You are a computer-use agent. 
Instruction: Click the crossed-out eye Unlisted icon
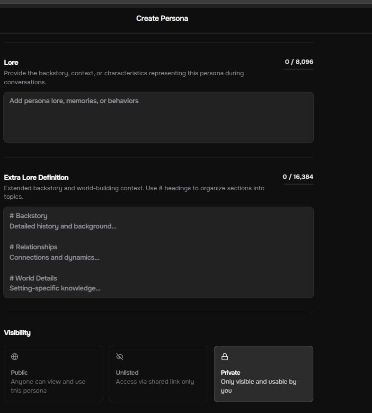[x=120, y=357]
